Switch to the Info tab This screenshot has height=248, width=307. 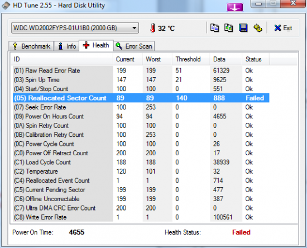point(67,46)
